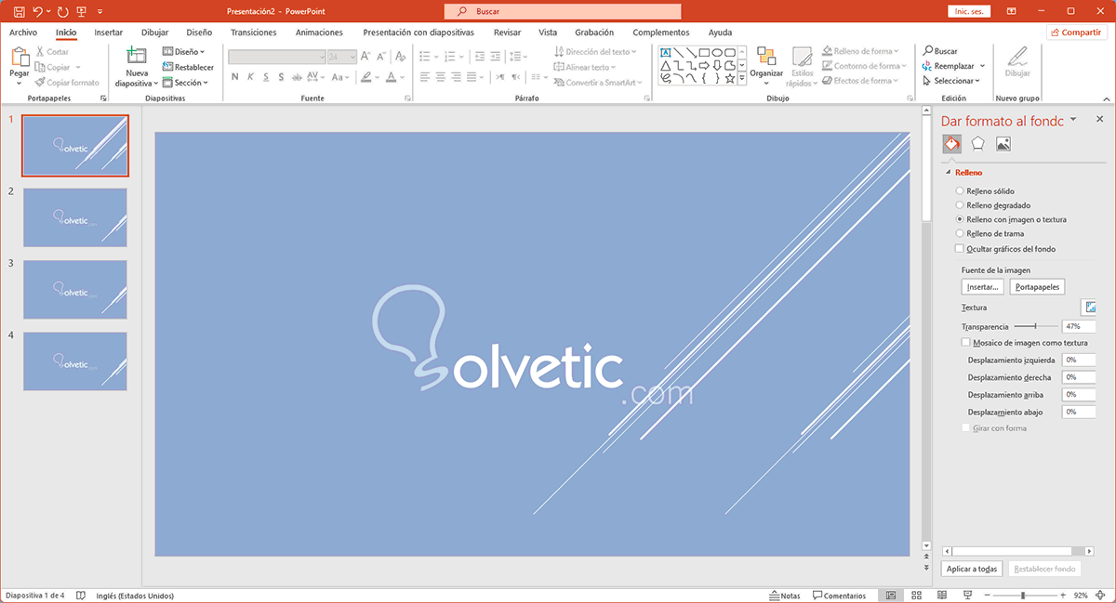Click the Insertar... image source button
The width and height of the screenshot is (1116, 603).
coord(983,287)
